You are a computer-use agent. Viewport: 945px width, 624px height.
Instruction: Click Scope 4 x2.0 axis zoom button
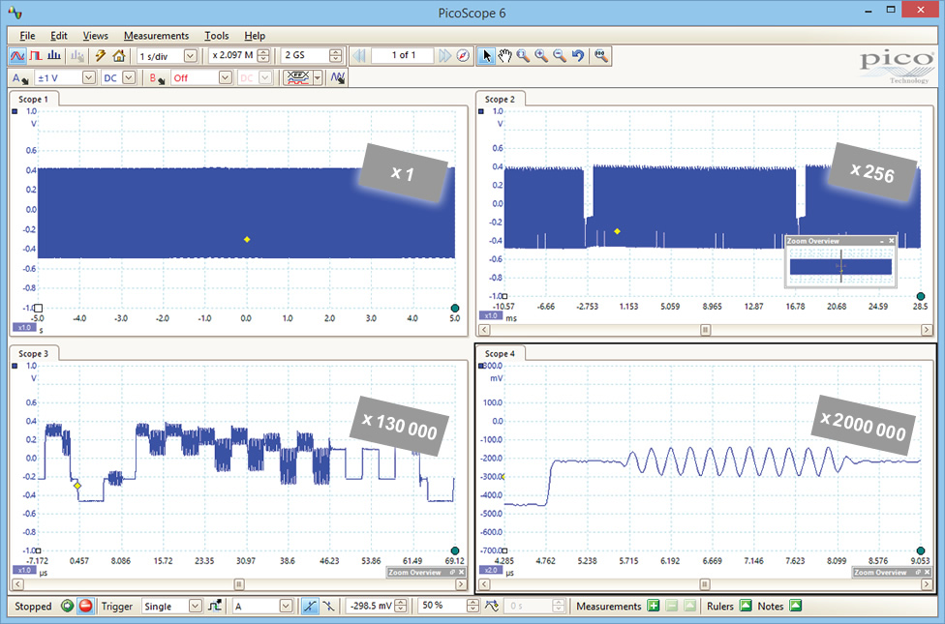pos(491,570)
